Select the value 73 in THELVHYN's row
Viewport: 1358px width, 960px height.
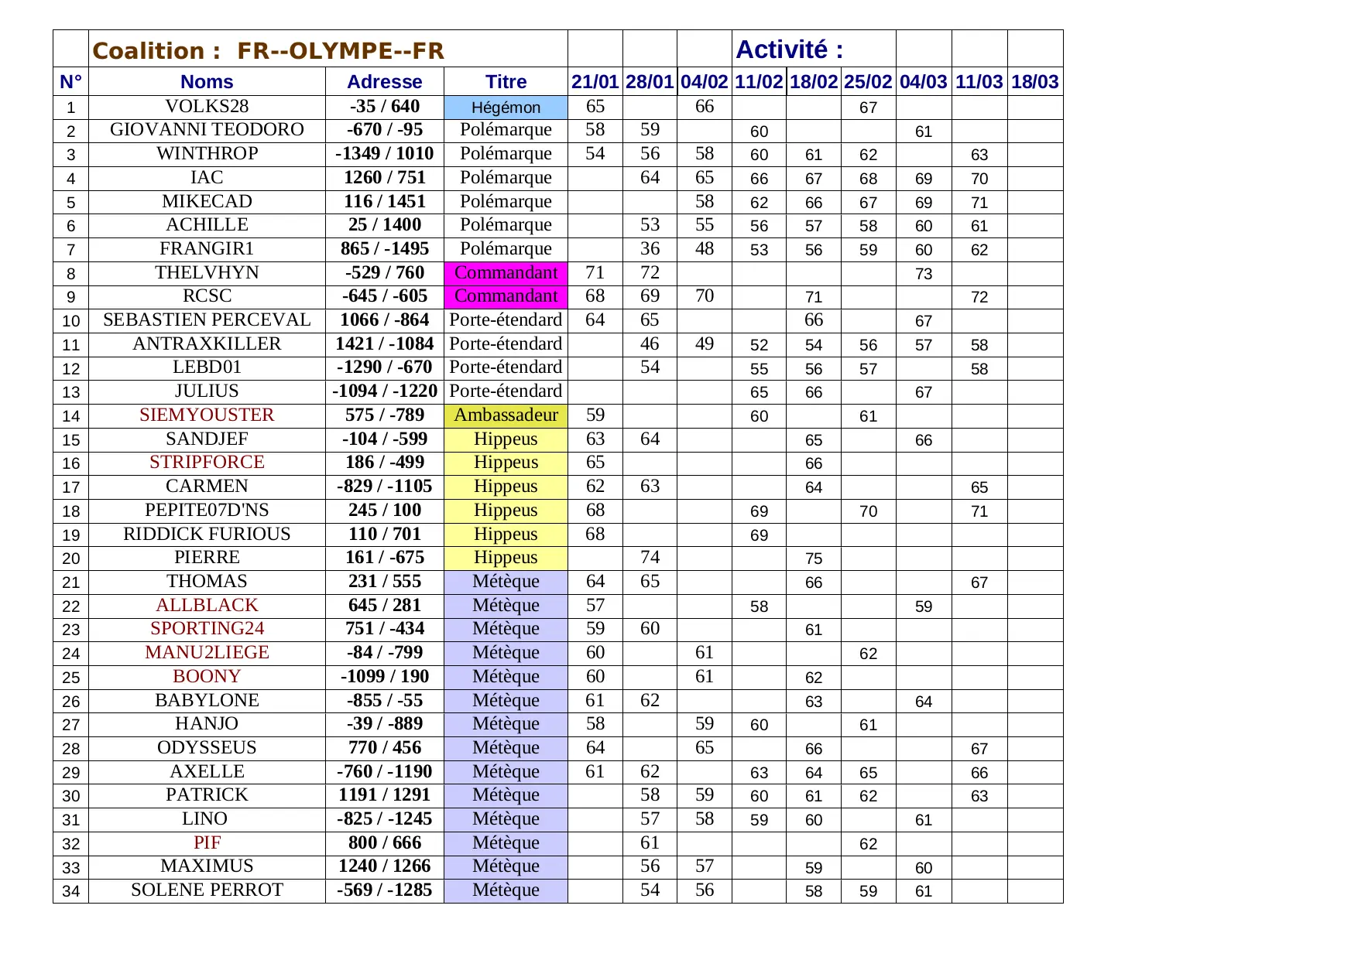(923, 274)
